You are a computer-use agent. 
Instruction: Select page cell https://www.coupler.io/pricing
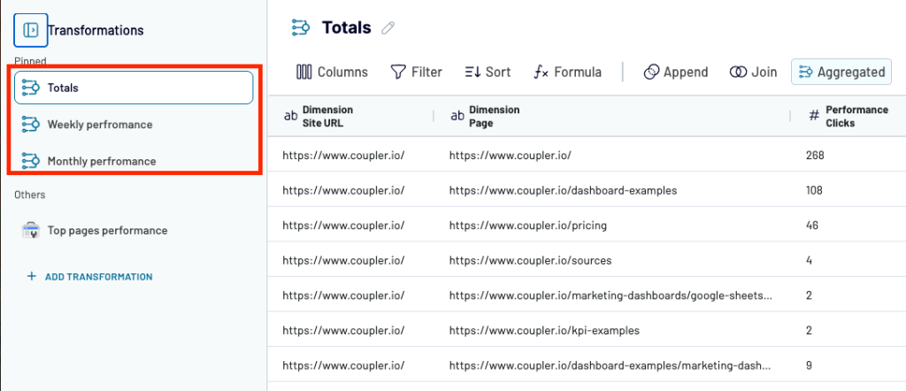527,226
